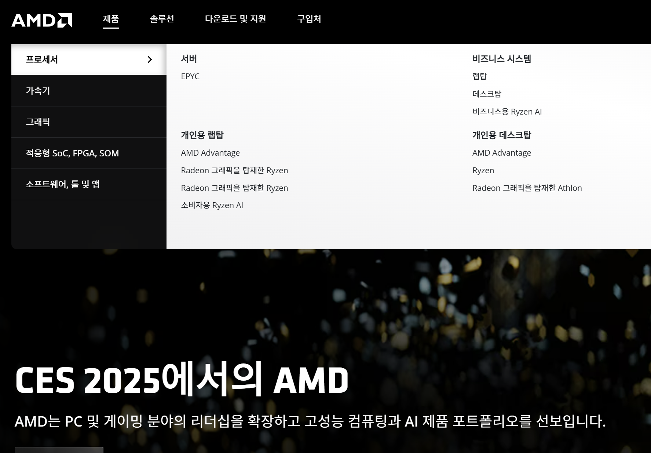The image size is (651, 453).
Task: Open the 다운로드 및 지원 menu
Action: (x=235, y=19)
